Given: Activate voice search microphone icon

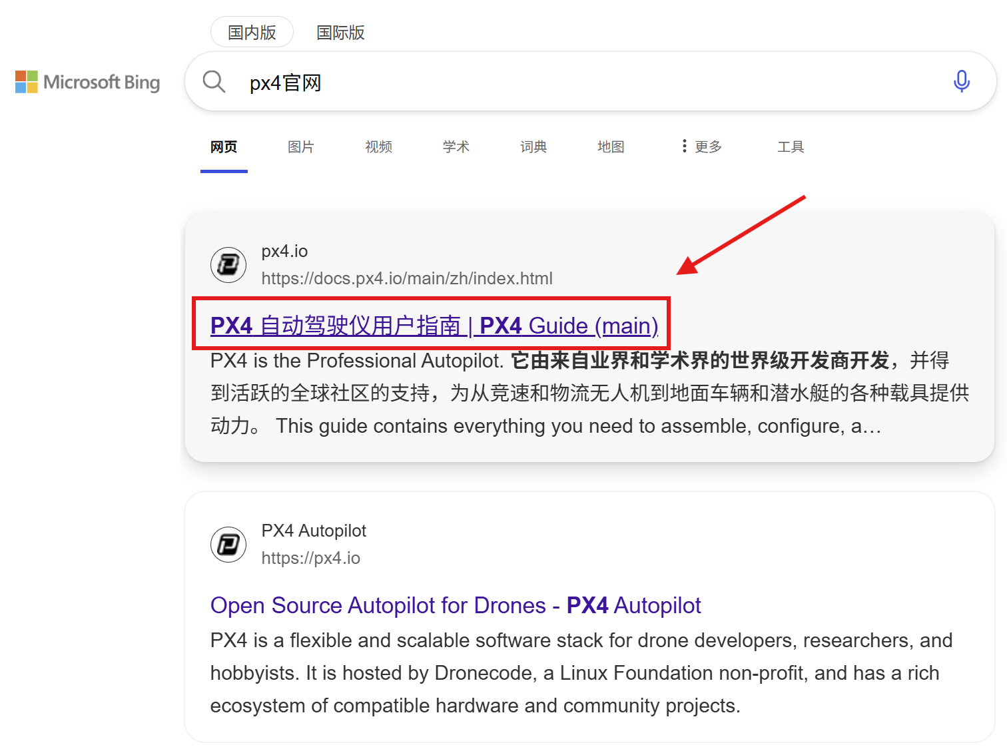Looking at the screenshot, I should 961,81.
